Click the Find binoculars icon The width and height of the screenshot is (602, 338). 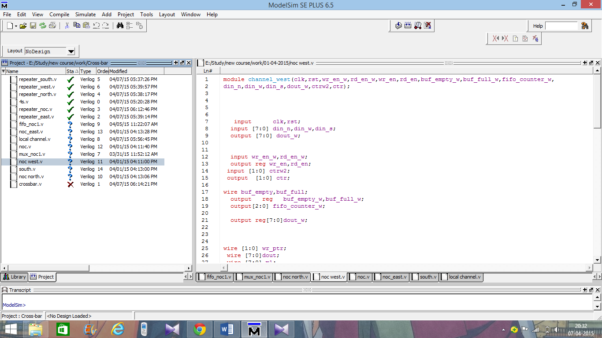pyautogui.click(x=120, y=26)
